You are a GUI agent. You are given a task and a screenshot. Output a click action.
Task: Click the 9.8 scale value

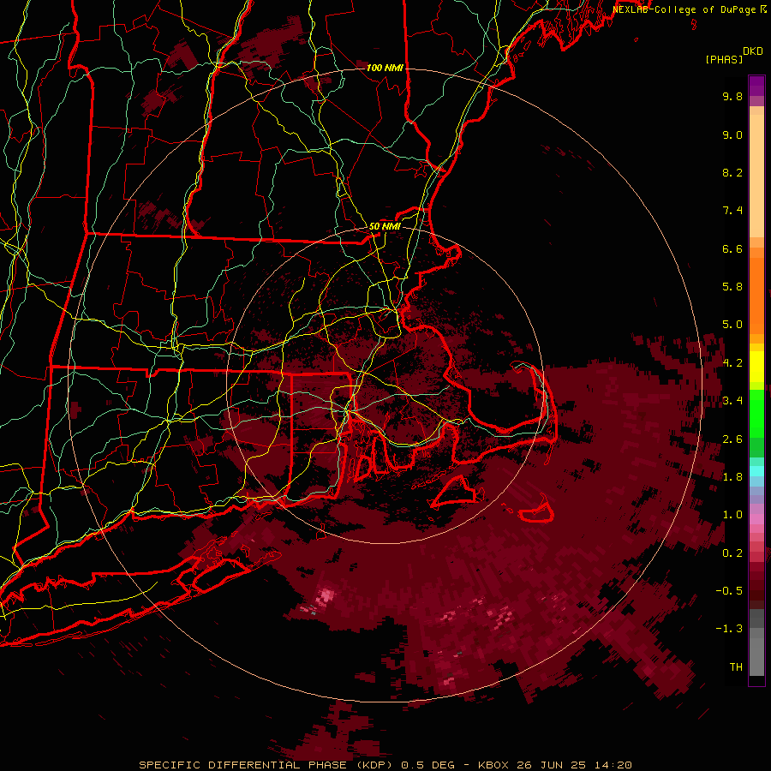coord(732,96)
